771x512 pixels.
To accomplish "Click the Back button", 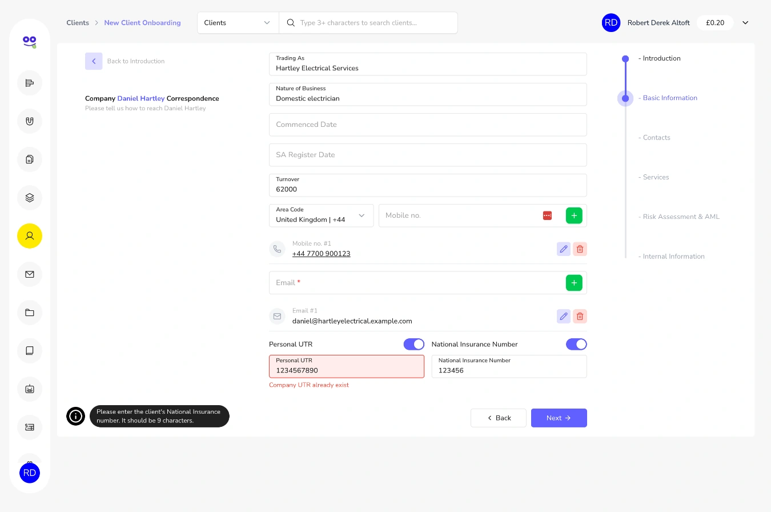I will click(499, 418).
